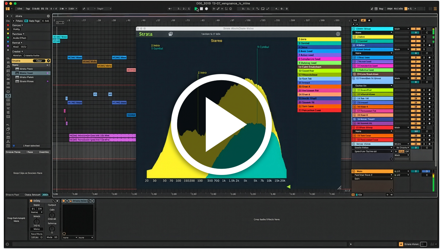
Task: Launch the play circle on the yellow '2 Intro' track
Action: (354, 37)
